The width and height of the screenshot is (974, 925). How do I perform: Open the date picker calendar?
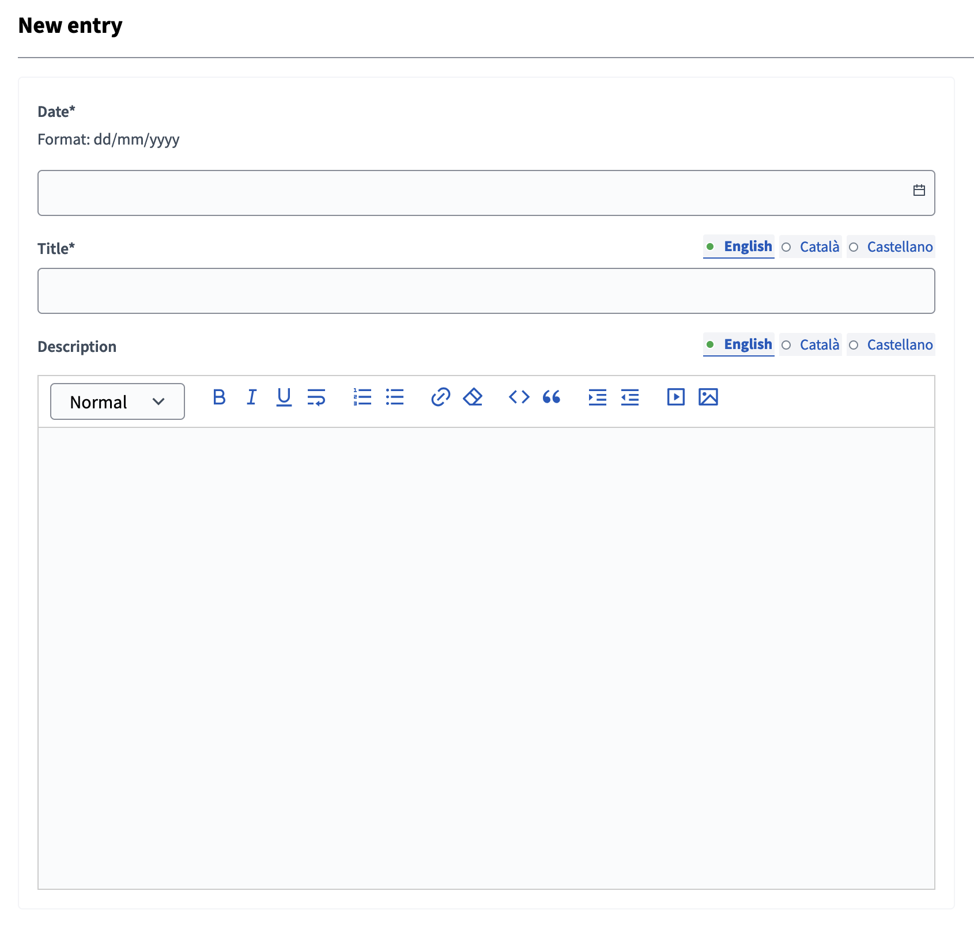pos(919,189)
